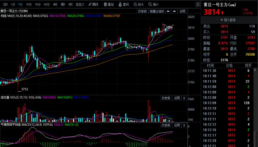Switch to the 日K daily chart
258x147 pixels.
pyautogui.click(x=5, y=5)
